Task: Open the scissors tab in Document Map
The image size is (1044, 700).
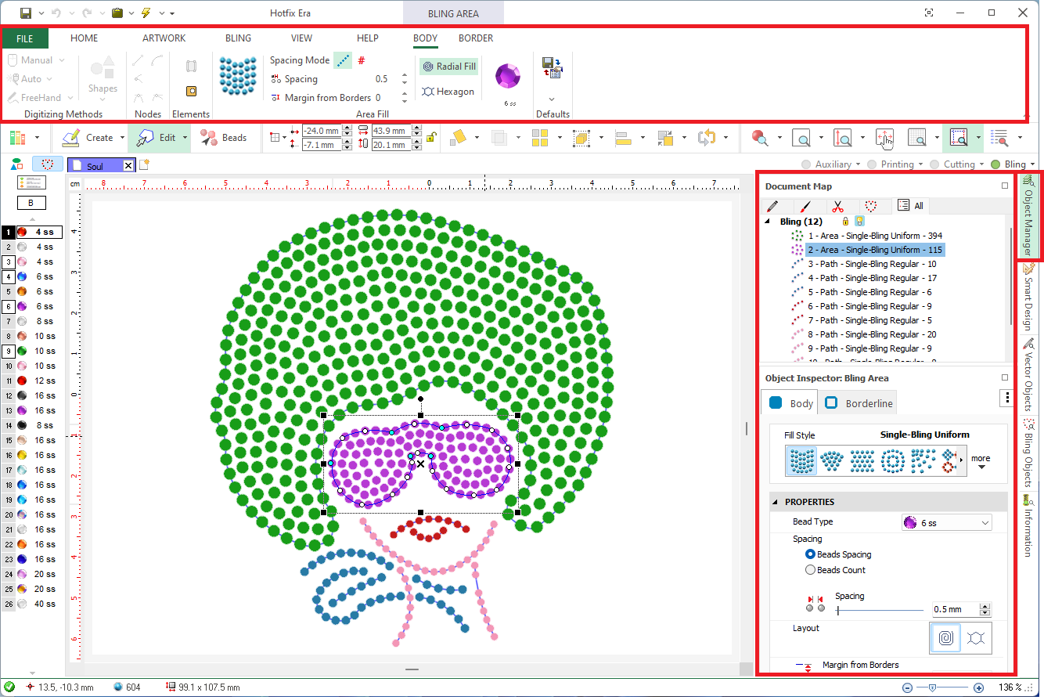Action: coord(837,206)
